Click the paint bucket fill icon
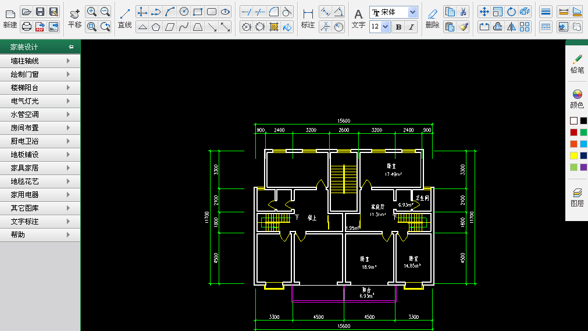The image size is (588, 331). point(287,26)
